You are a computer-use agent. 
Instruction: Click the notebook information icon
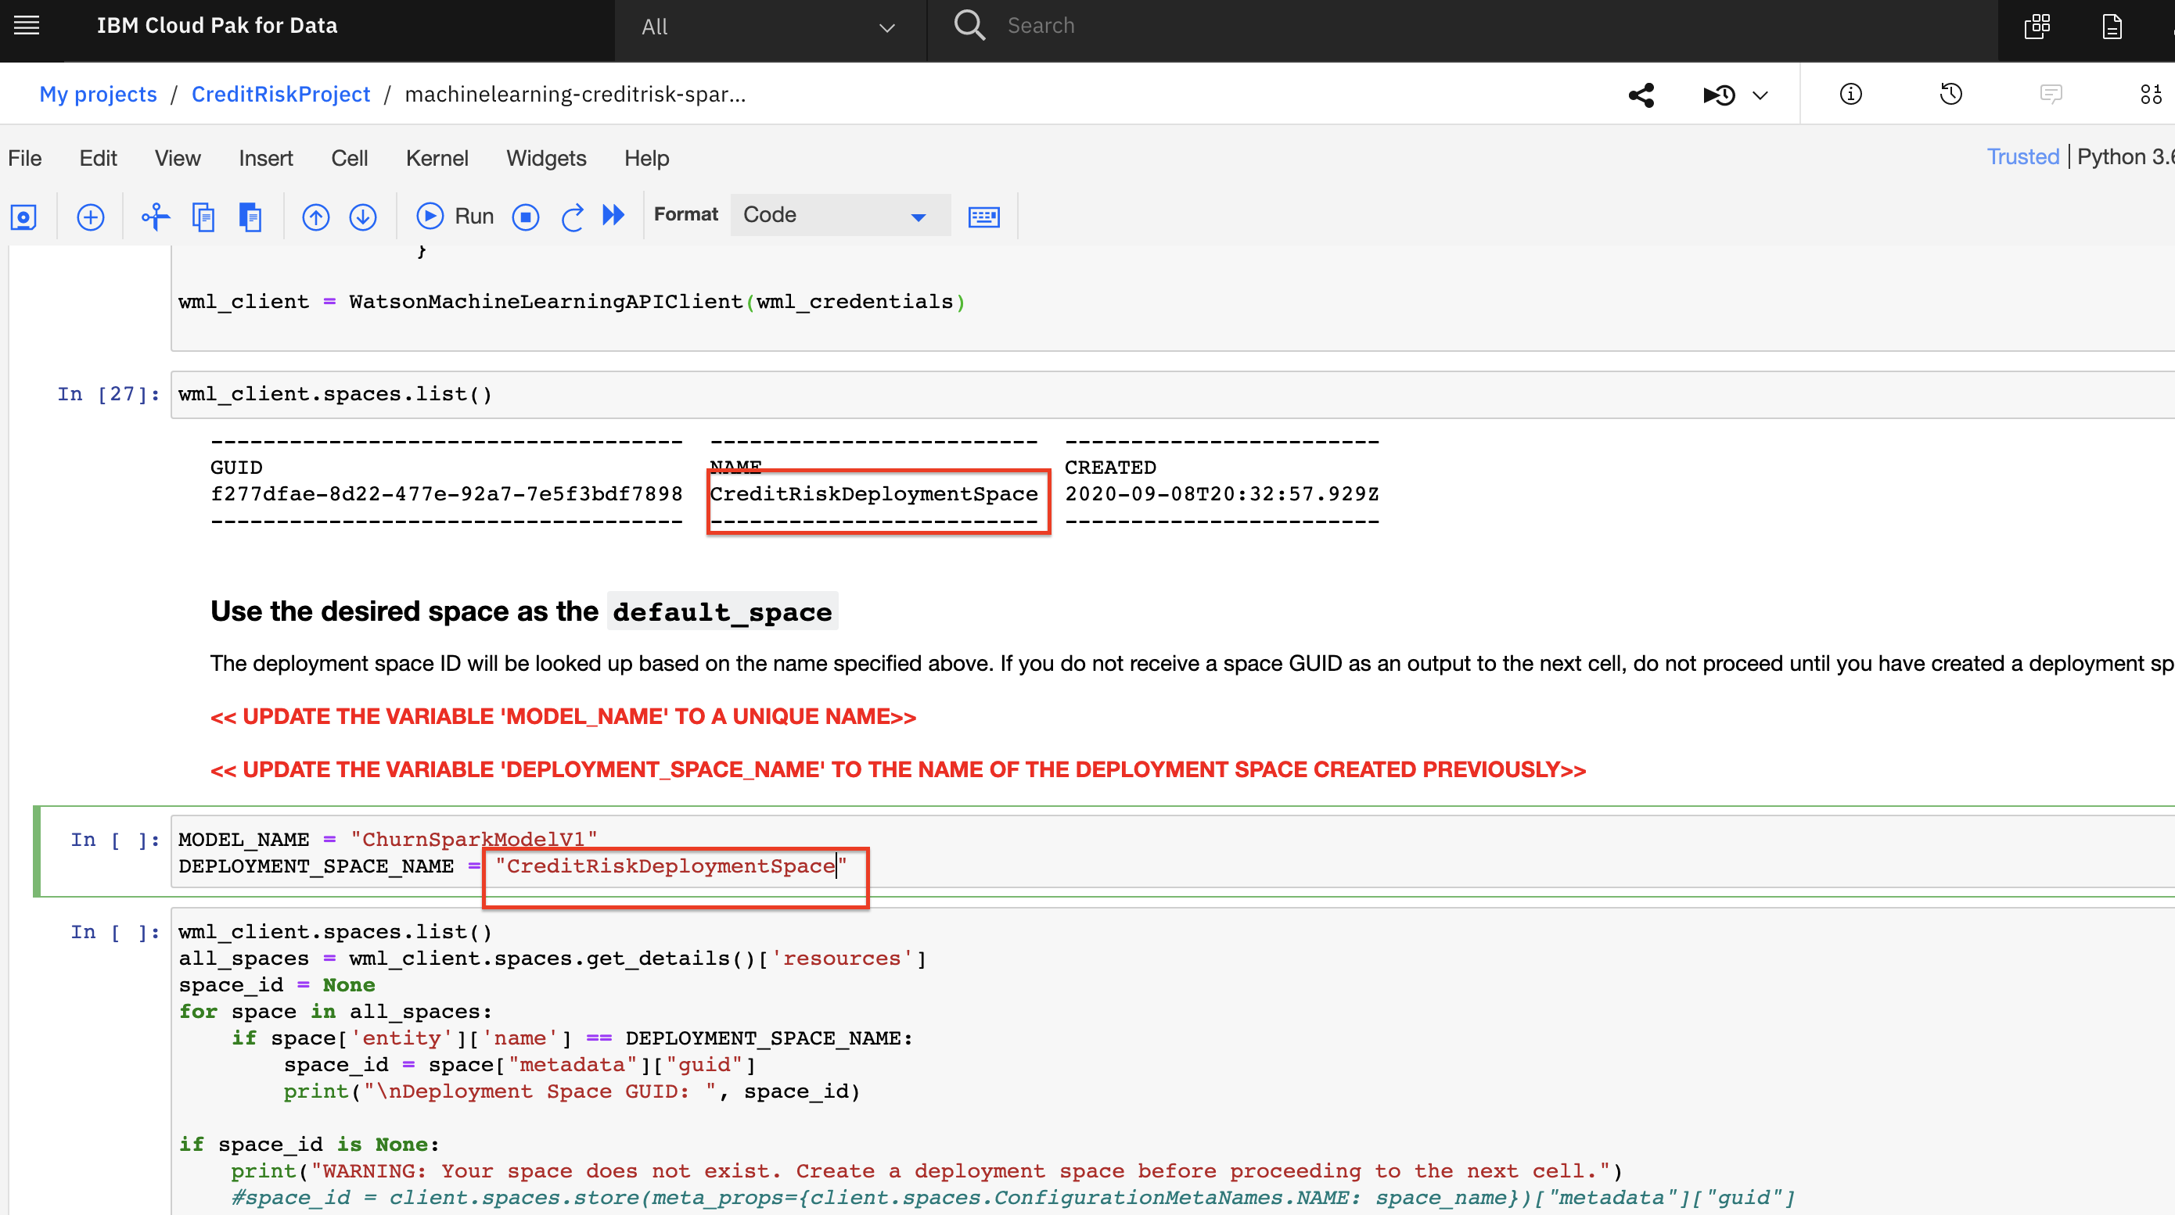point(1850,94)
